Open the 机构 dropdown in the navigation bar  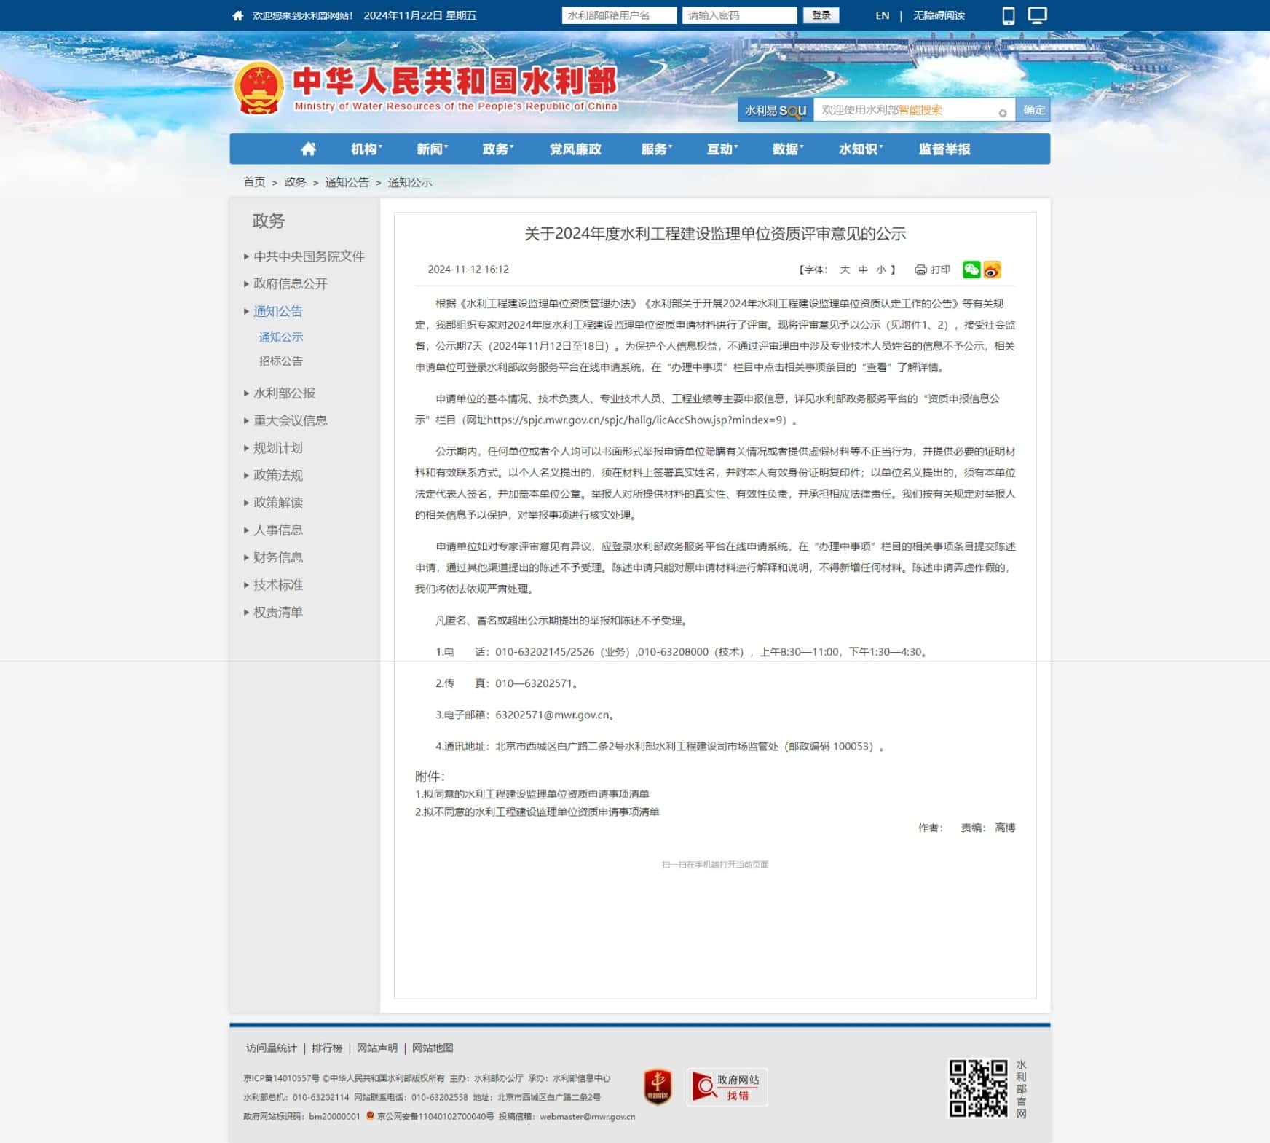[x=366, y=149]
